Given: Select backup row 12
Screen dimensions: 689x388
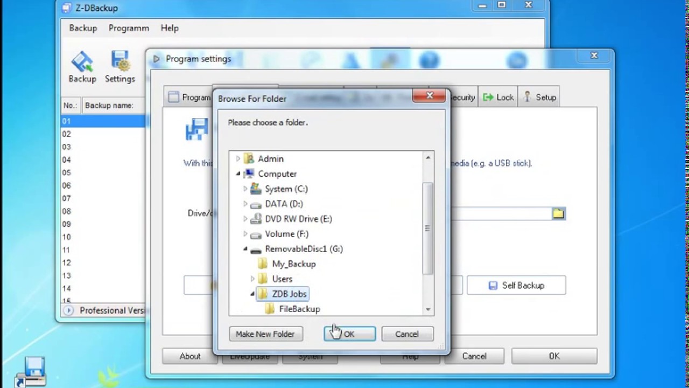Looking at the screenshot, I should click(x=103, y=263).
